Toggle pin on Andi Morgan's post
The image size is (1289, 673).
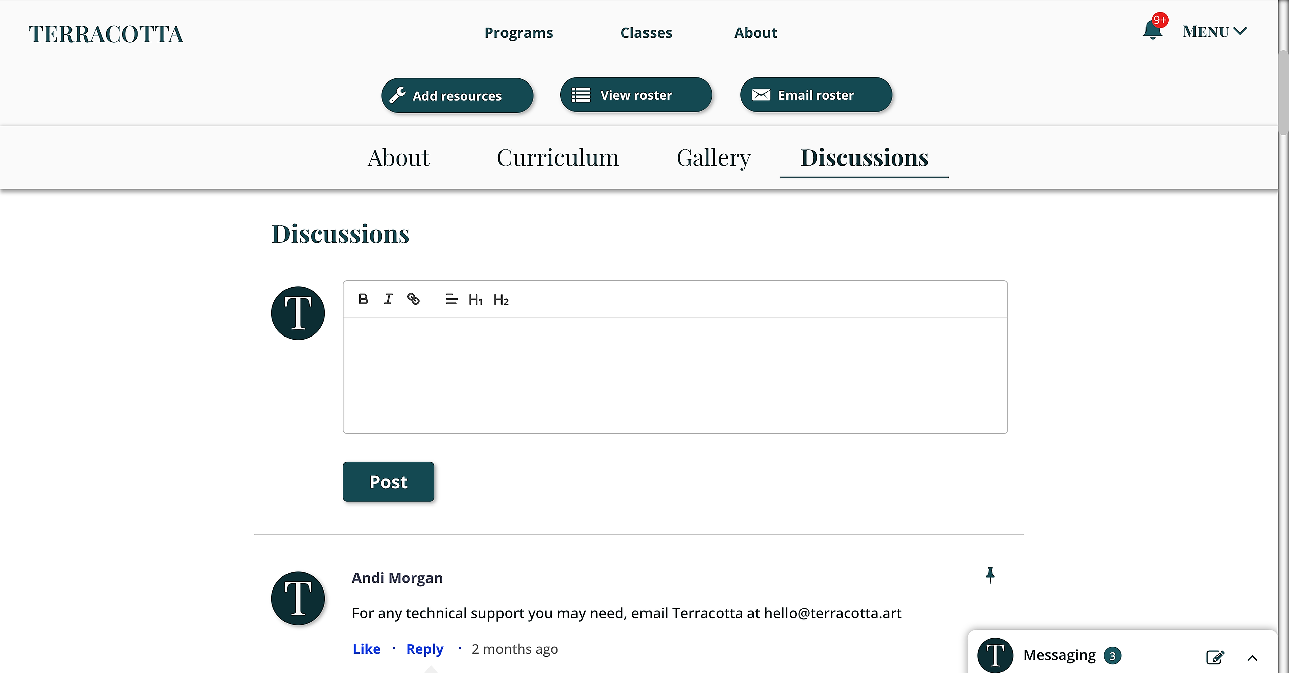point(990,576)
